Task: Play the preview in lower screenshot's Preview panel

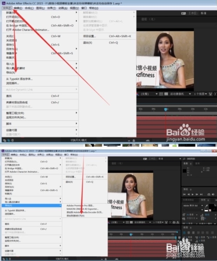Action: (x=192, y=194)
